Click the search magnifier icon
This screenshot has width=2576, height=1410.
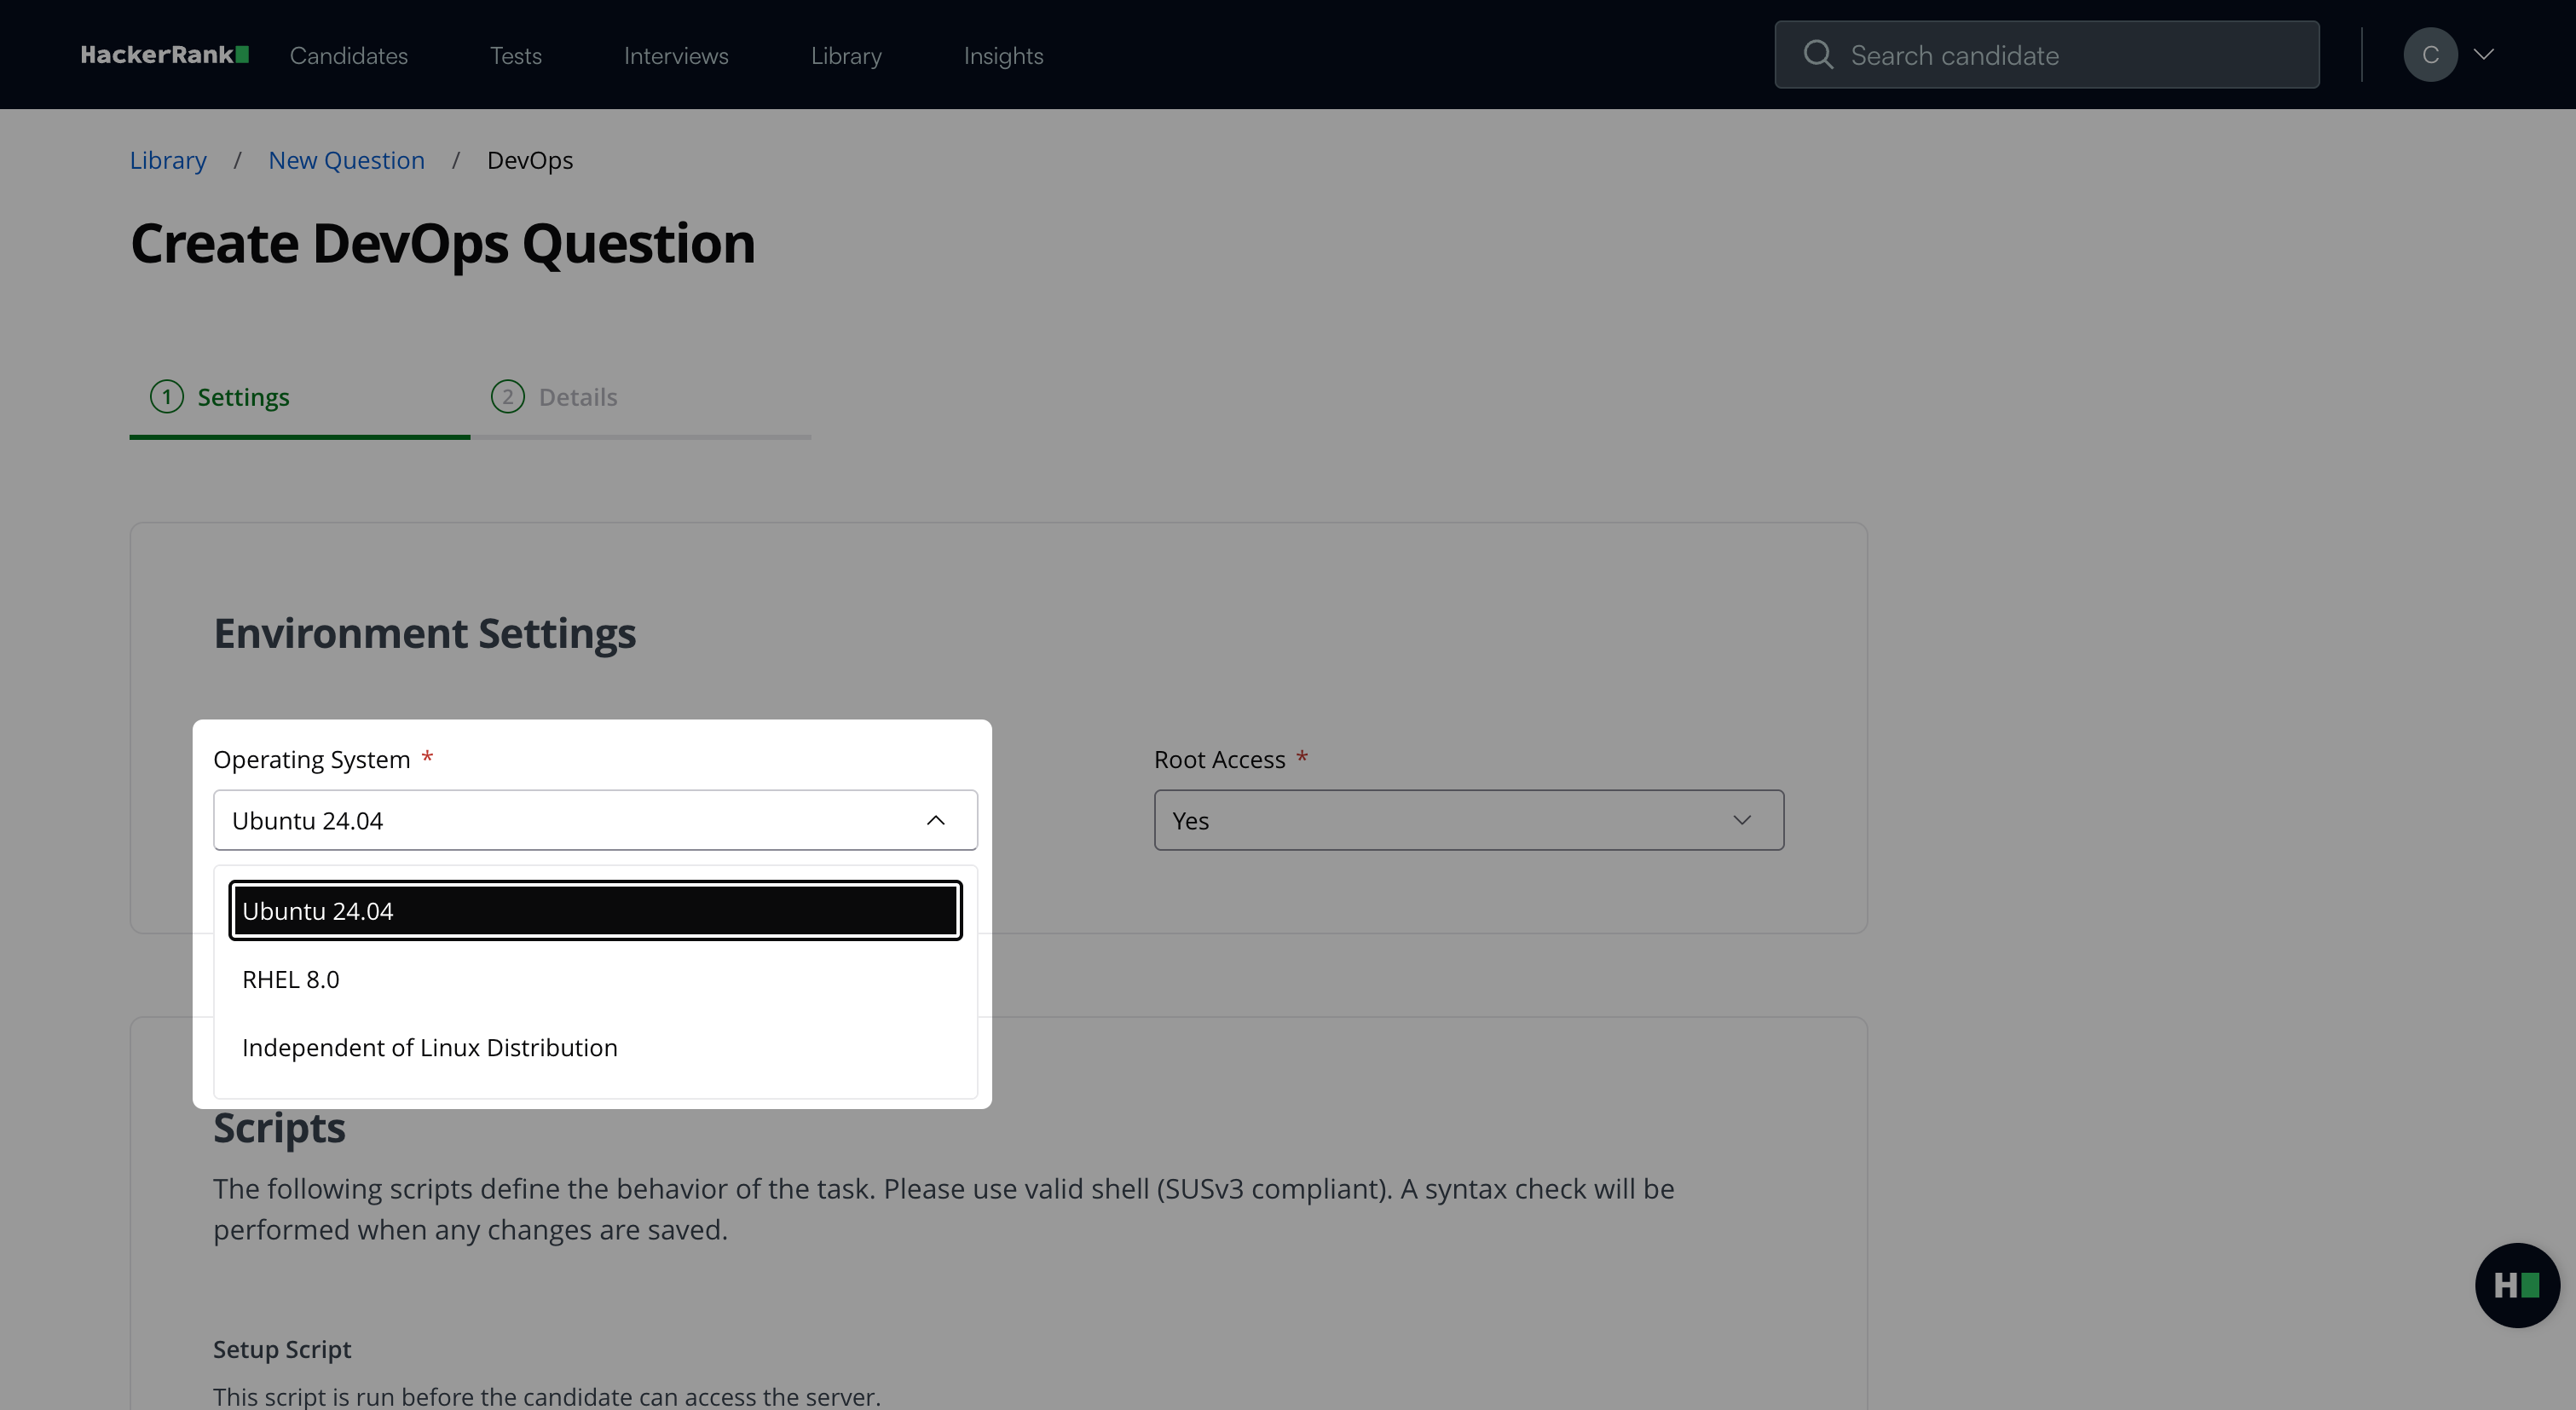[x=1817, y=55]
